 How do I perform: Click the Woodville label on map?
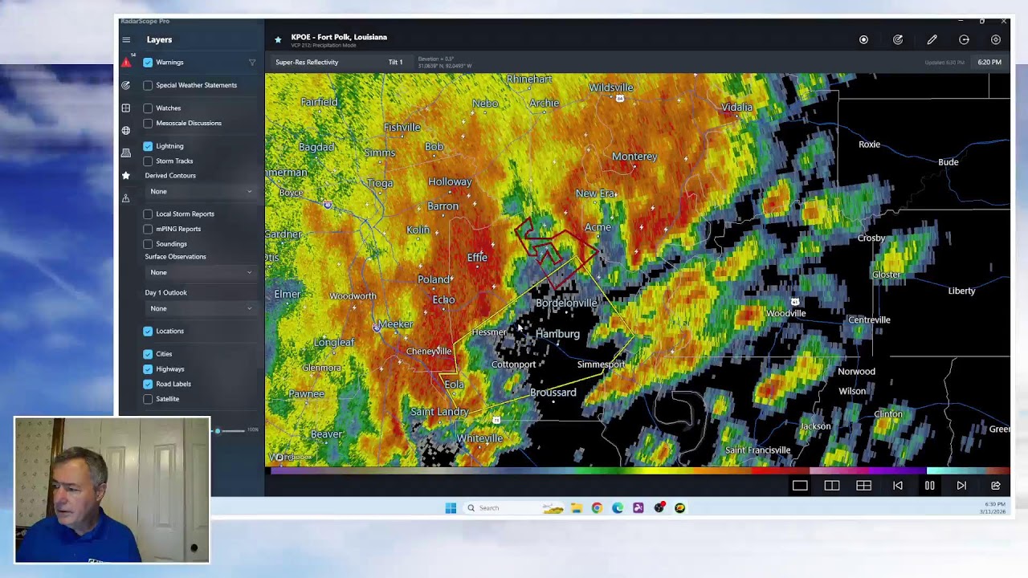point(785,313)
